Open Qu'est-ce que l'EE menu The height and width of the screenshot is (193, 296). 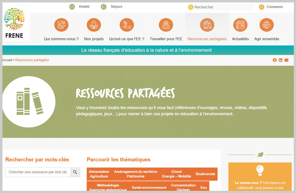(127, 39)
